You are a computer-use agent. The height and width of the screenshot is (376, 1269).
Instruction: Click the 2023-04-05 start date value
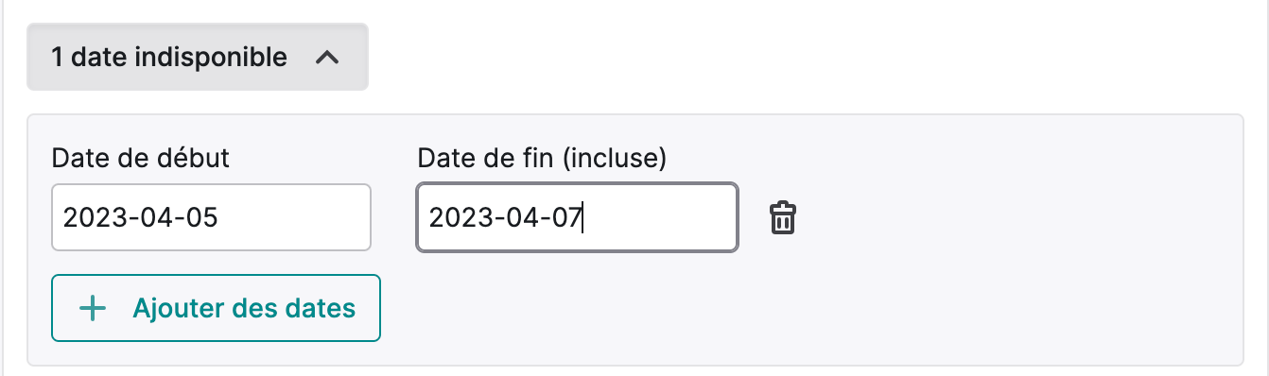tap(141, 219)
